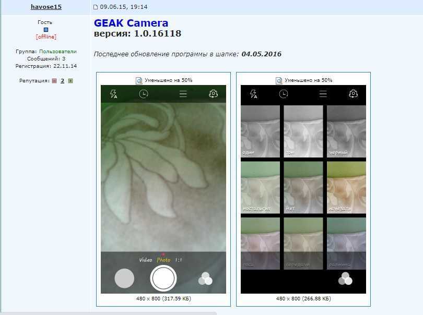Click flash auto icon in left camera screenshot
Screen dimensions: 423x315
click(113, 94)
